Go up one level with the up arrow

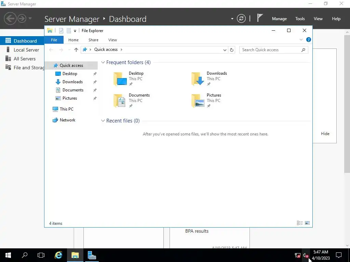[76, 50]
